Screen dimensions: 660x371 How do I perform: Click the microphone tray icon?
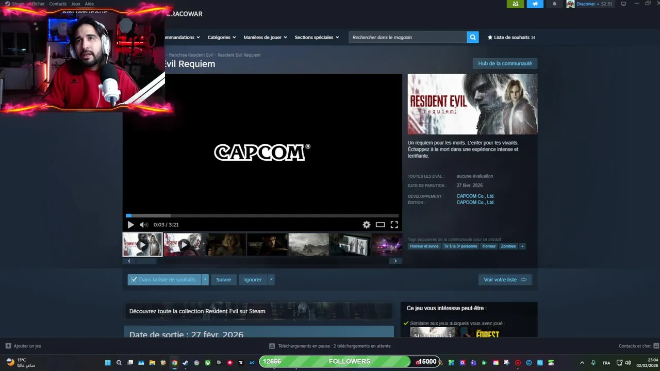pyautogui.click(x=593, y=363)
